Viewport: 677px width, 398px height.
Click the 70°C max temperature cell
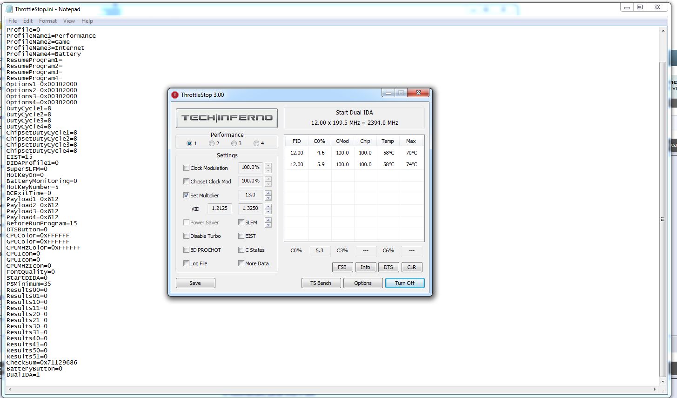(412, 153)
